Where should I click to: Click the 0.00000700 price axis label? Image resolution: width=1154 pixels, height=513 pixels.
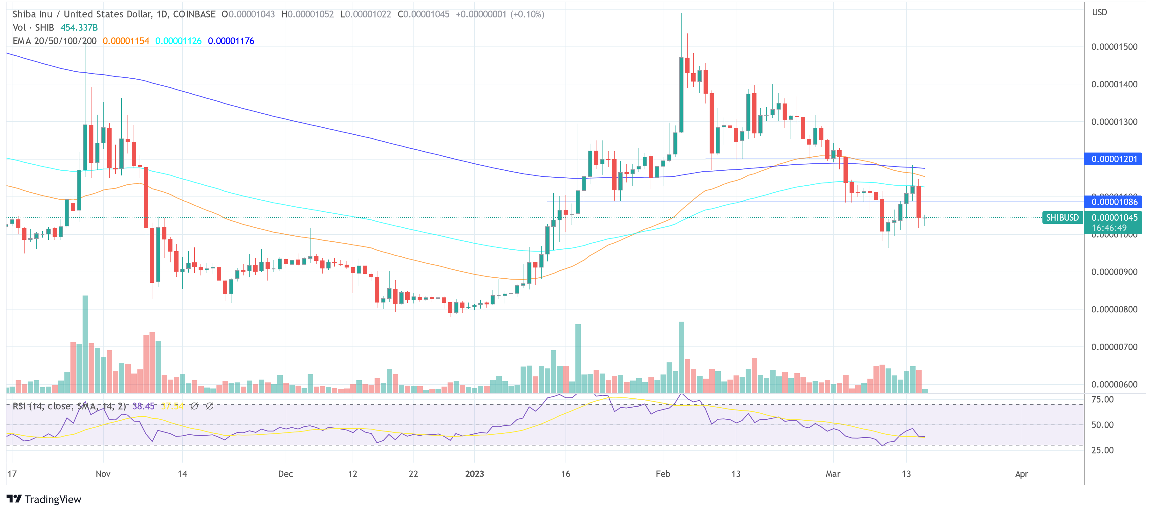(x=1114, y=347)
